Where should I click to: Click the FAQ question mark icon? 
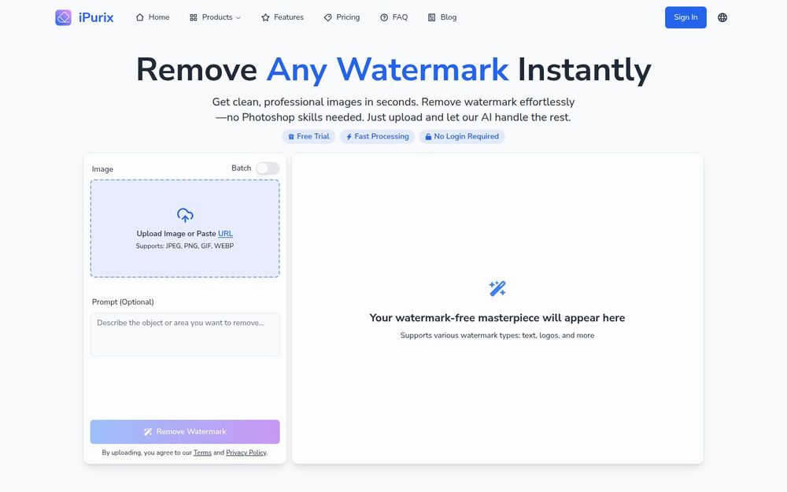pos(384,17)
